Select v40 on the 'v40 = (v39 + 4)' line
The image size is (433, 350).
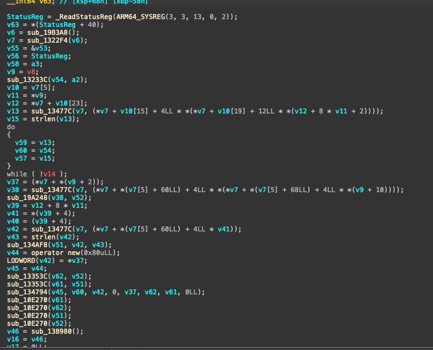coord(13,221)
